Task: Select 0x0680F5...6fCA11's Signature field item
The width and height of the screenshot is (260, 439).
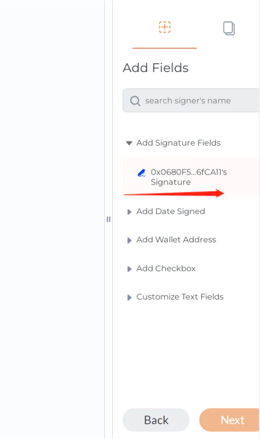Action: (191, 177)
